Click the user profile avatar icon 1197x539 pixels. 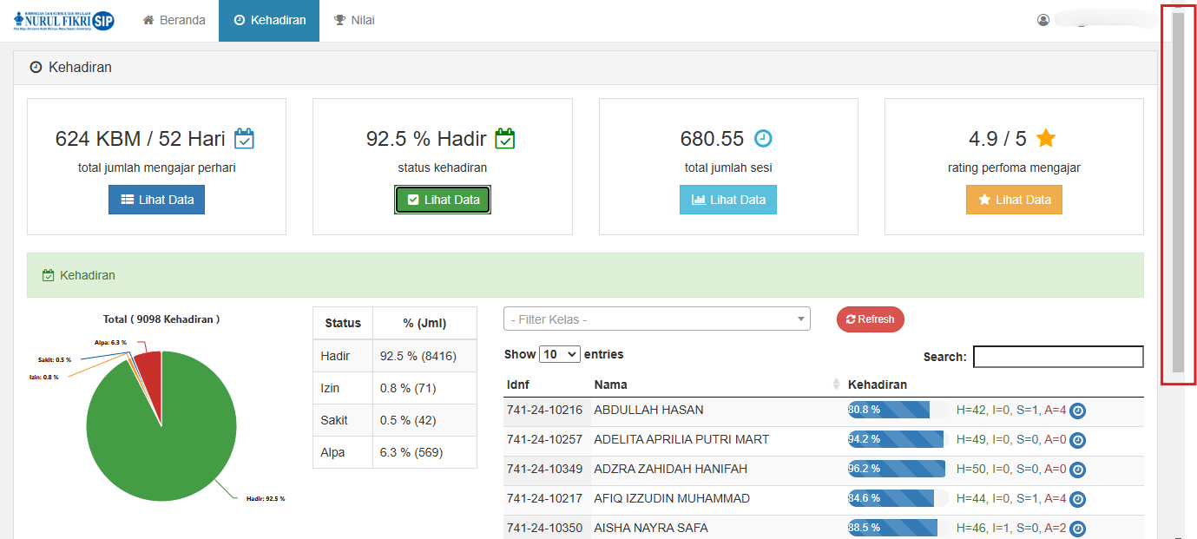click(1043, 20)
